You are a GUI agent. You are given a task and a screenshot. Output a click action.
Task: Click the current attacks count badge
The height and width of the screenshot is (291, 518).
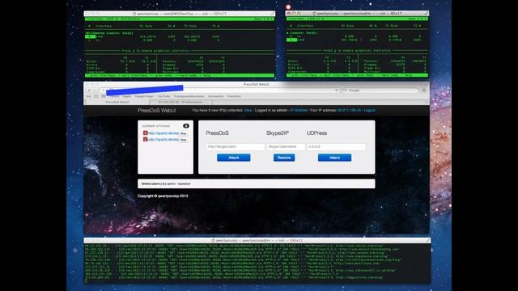[186, 126]
